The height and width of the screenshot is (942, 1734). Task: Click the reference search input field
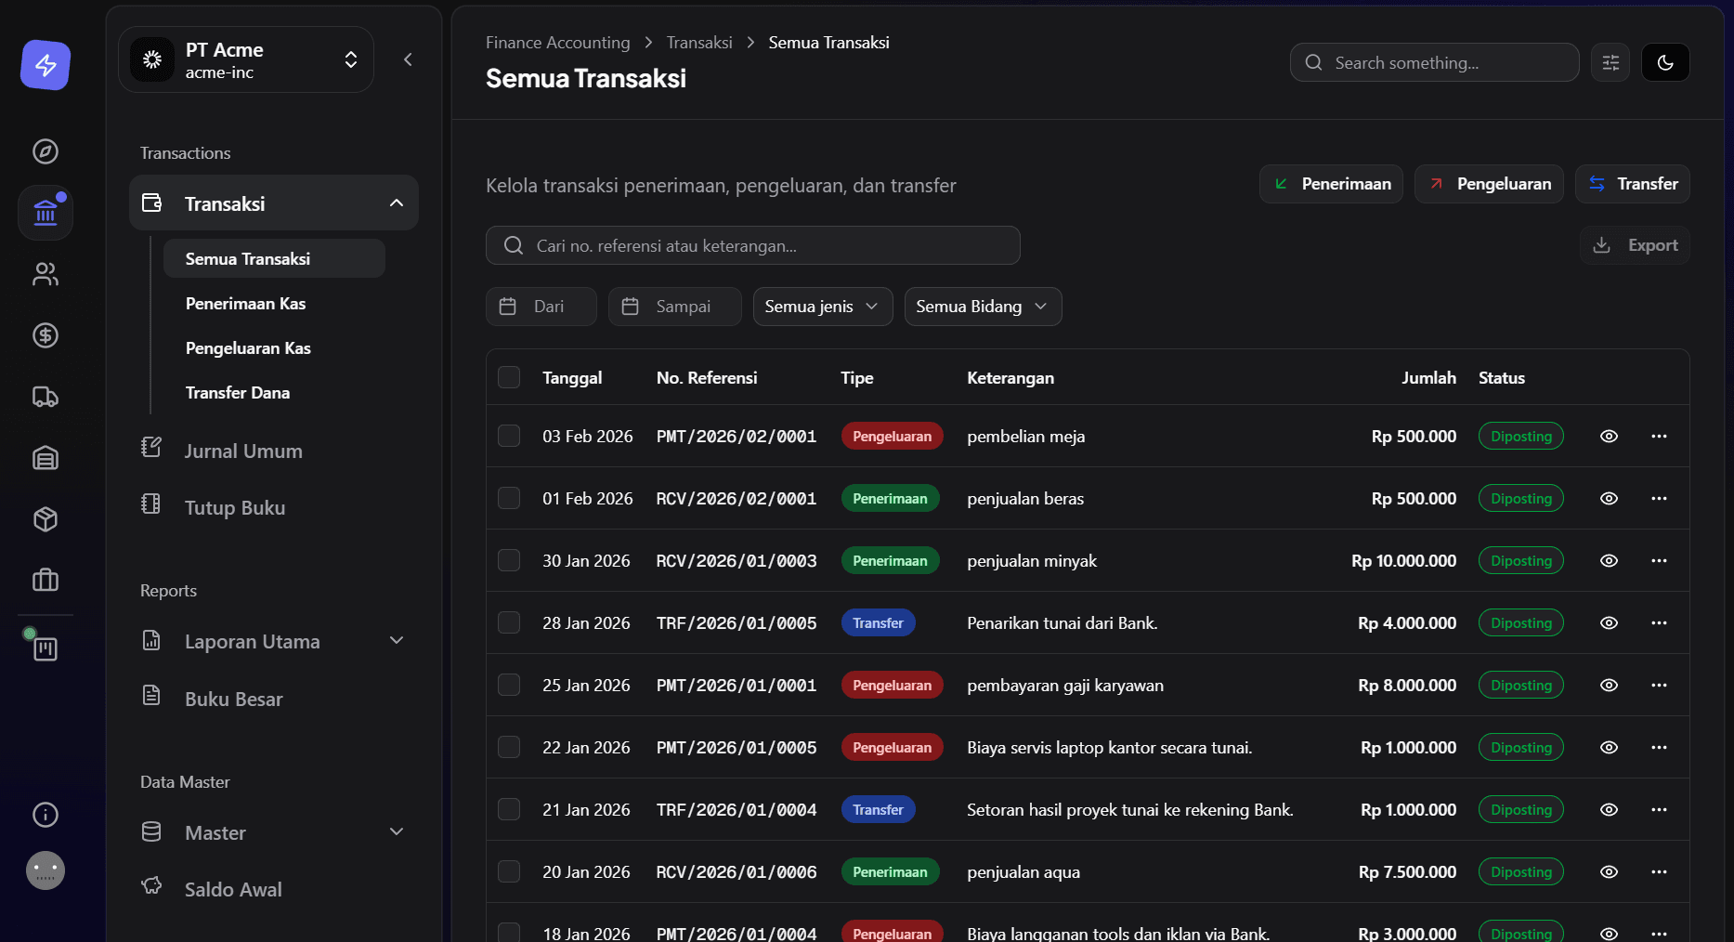click(752, 246)
